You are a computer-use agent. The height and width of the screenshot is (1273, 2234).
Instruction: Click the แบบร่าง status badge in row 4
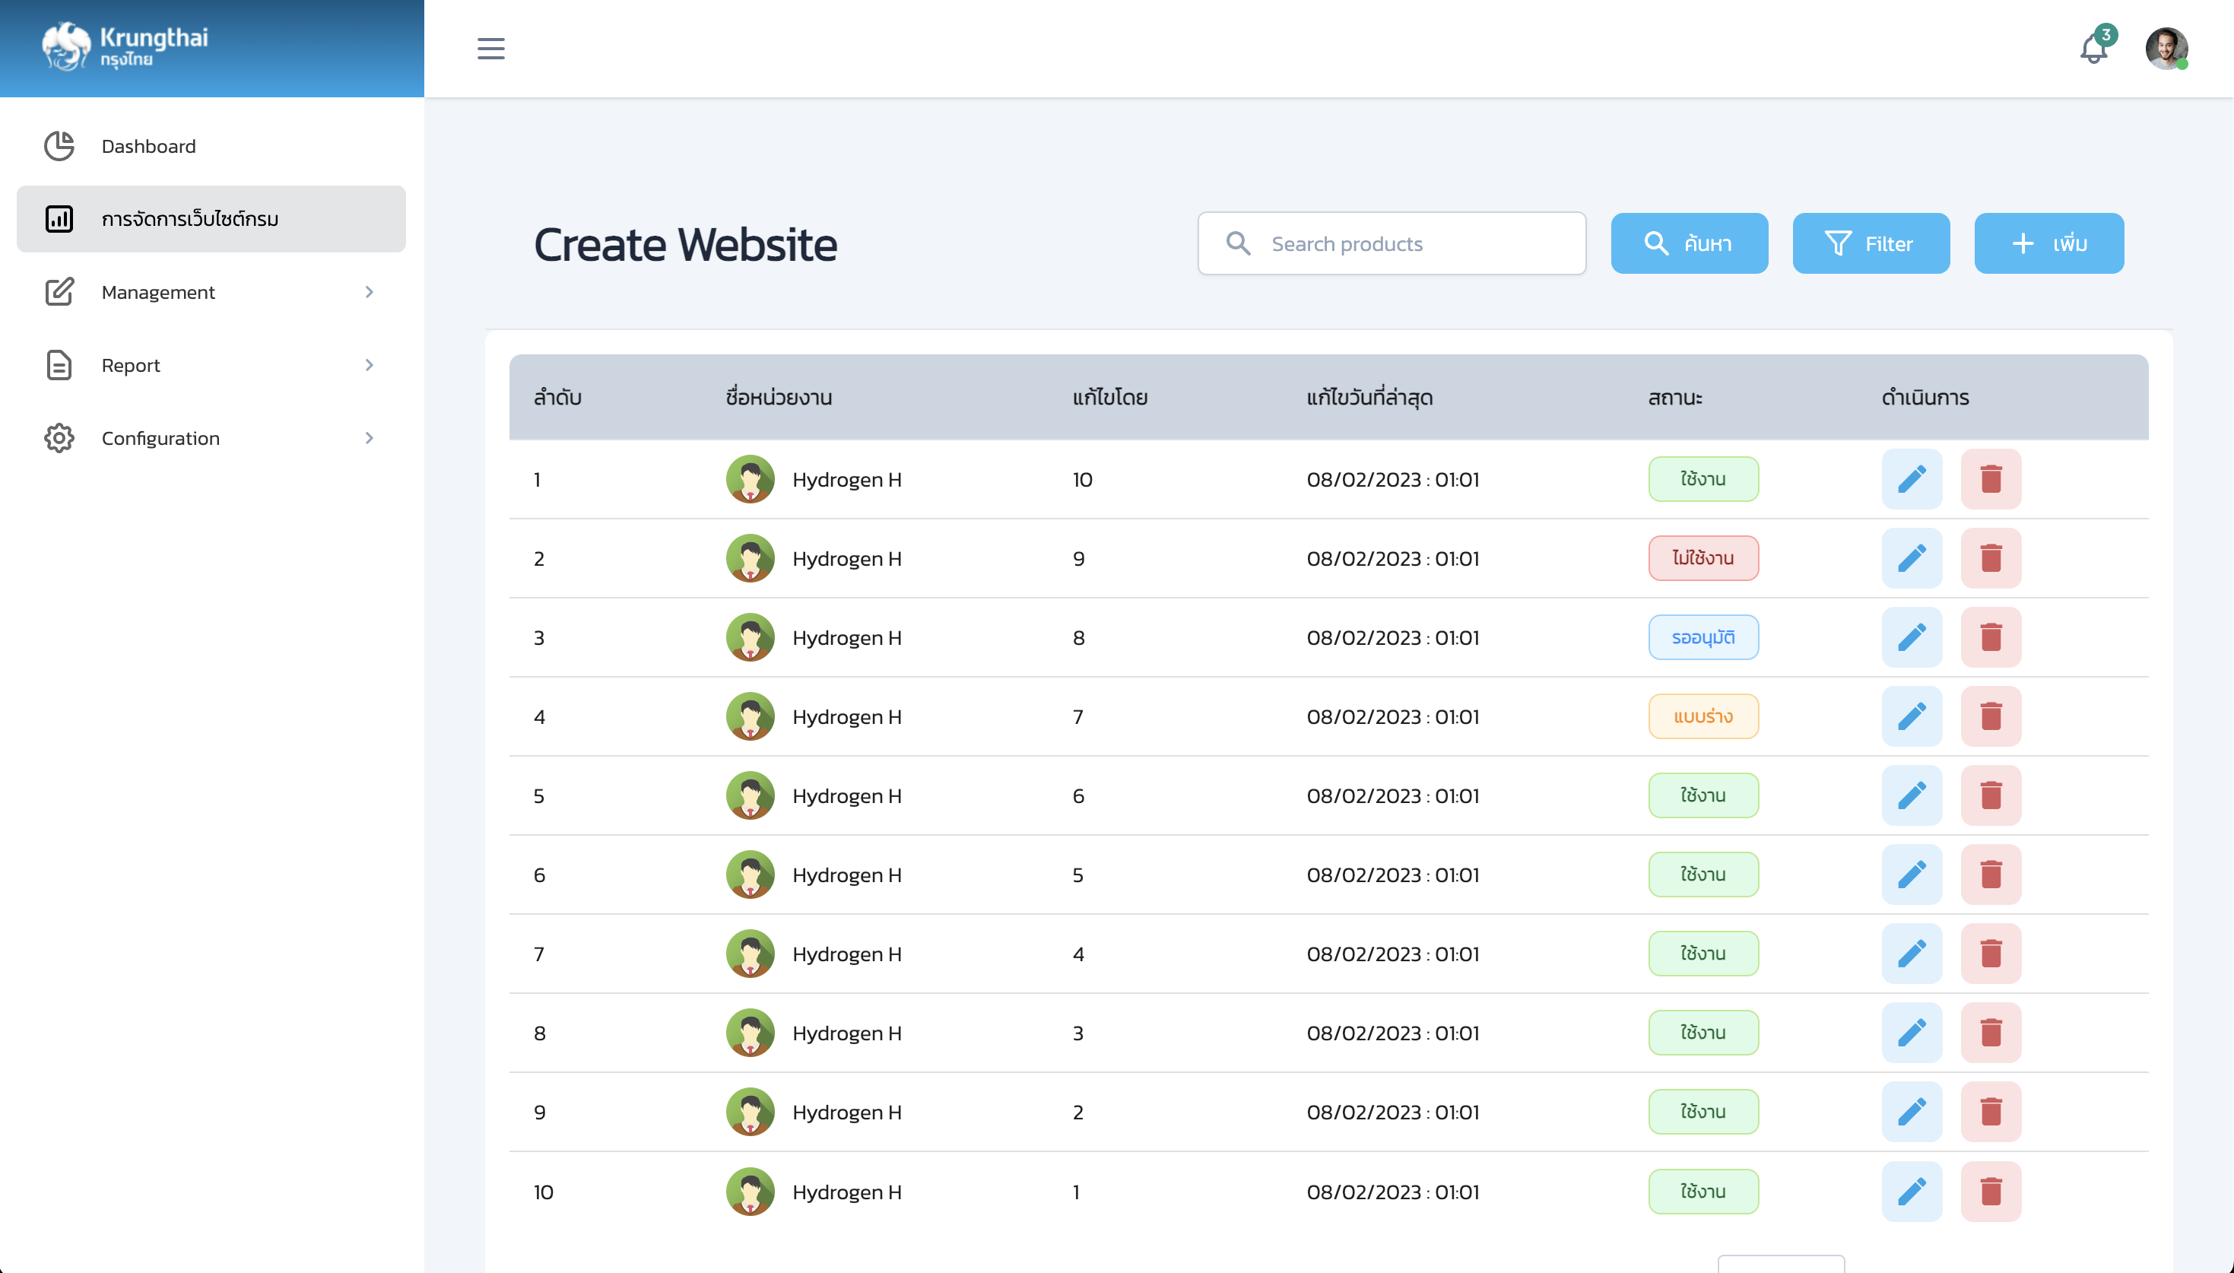[x=1702, y=716]
